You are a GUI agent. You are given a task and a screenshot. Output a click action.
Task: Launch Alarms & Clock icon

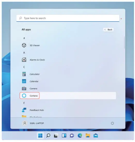[24, 60]
